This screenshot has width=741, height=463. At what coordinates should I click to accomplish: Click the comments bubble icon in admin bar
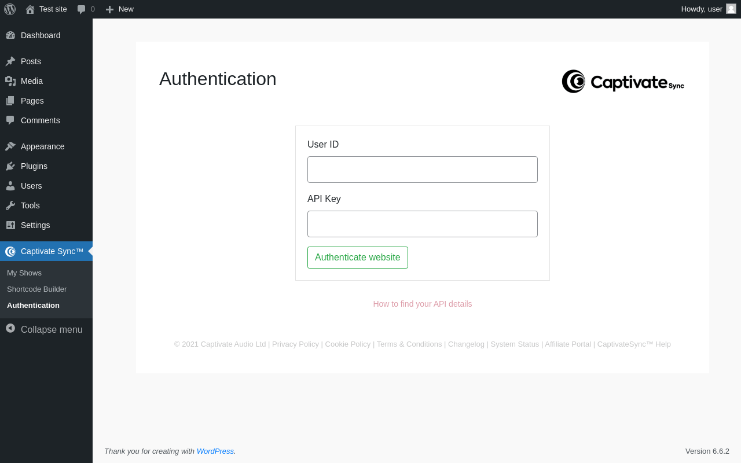click(x=82, y=9)
